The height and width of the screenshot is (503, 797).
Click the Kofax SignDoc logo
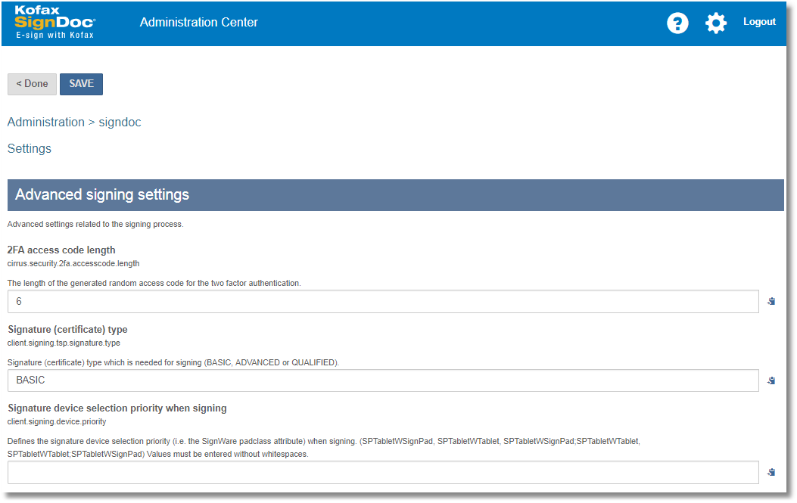(55, 23)
